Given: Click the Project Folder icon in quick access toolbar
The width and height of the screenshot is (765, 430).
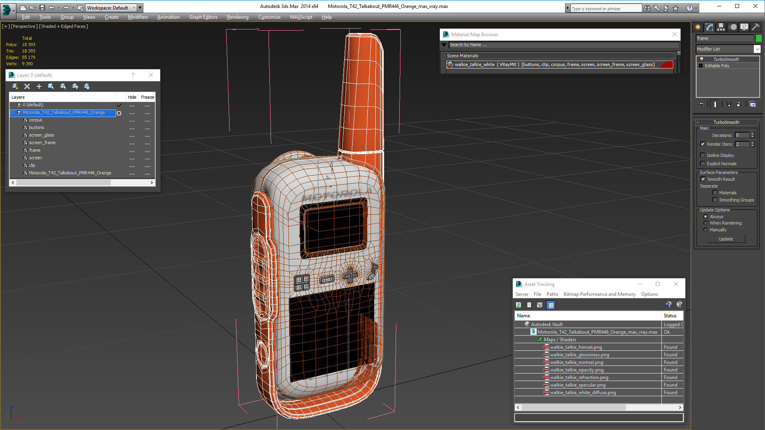Looking at the screenshot, I should pos(80,8).
